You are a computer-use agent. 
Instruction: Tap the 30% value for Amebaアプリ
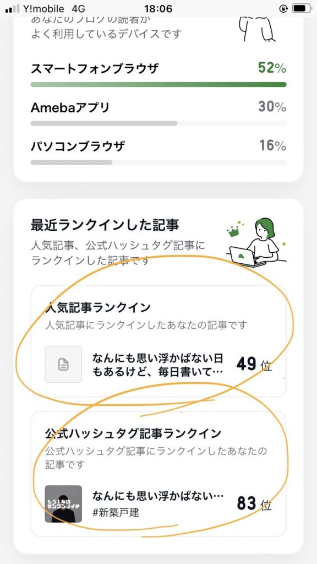point(272,107)
